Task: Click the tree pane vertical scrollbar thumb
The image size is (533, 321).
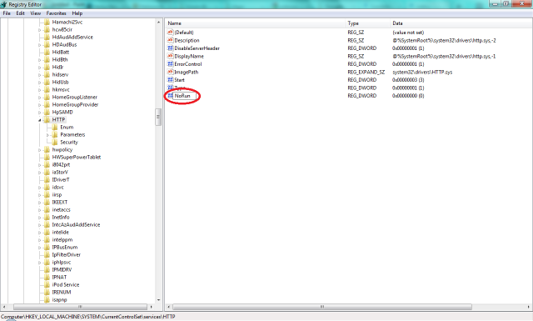Action: [158, 117]
